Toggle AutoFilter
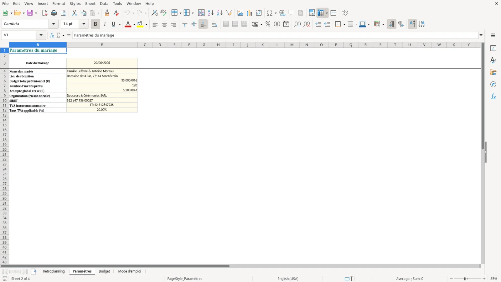The width and height of the screenshot is (501, 282). click(229, 13)
